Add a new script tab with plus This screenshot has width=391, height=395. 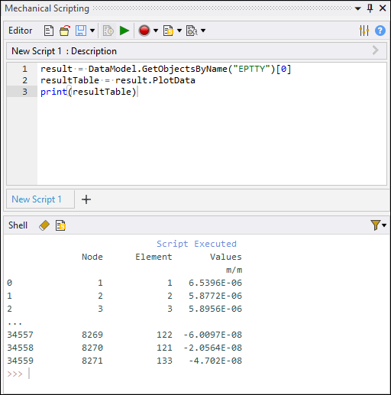click(86, 199)
